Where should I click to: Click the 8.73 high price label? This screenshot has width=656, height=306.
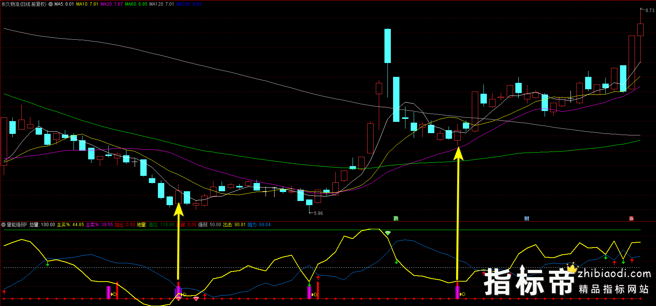[650, 10]
